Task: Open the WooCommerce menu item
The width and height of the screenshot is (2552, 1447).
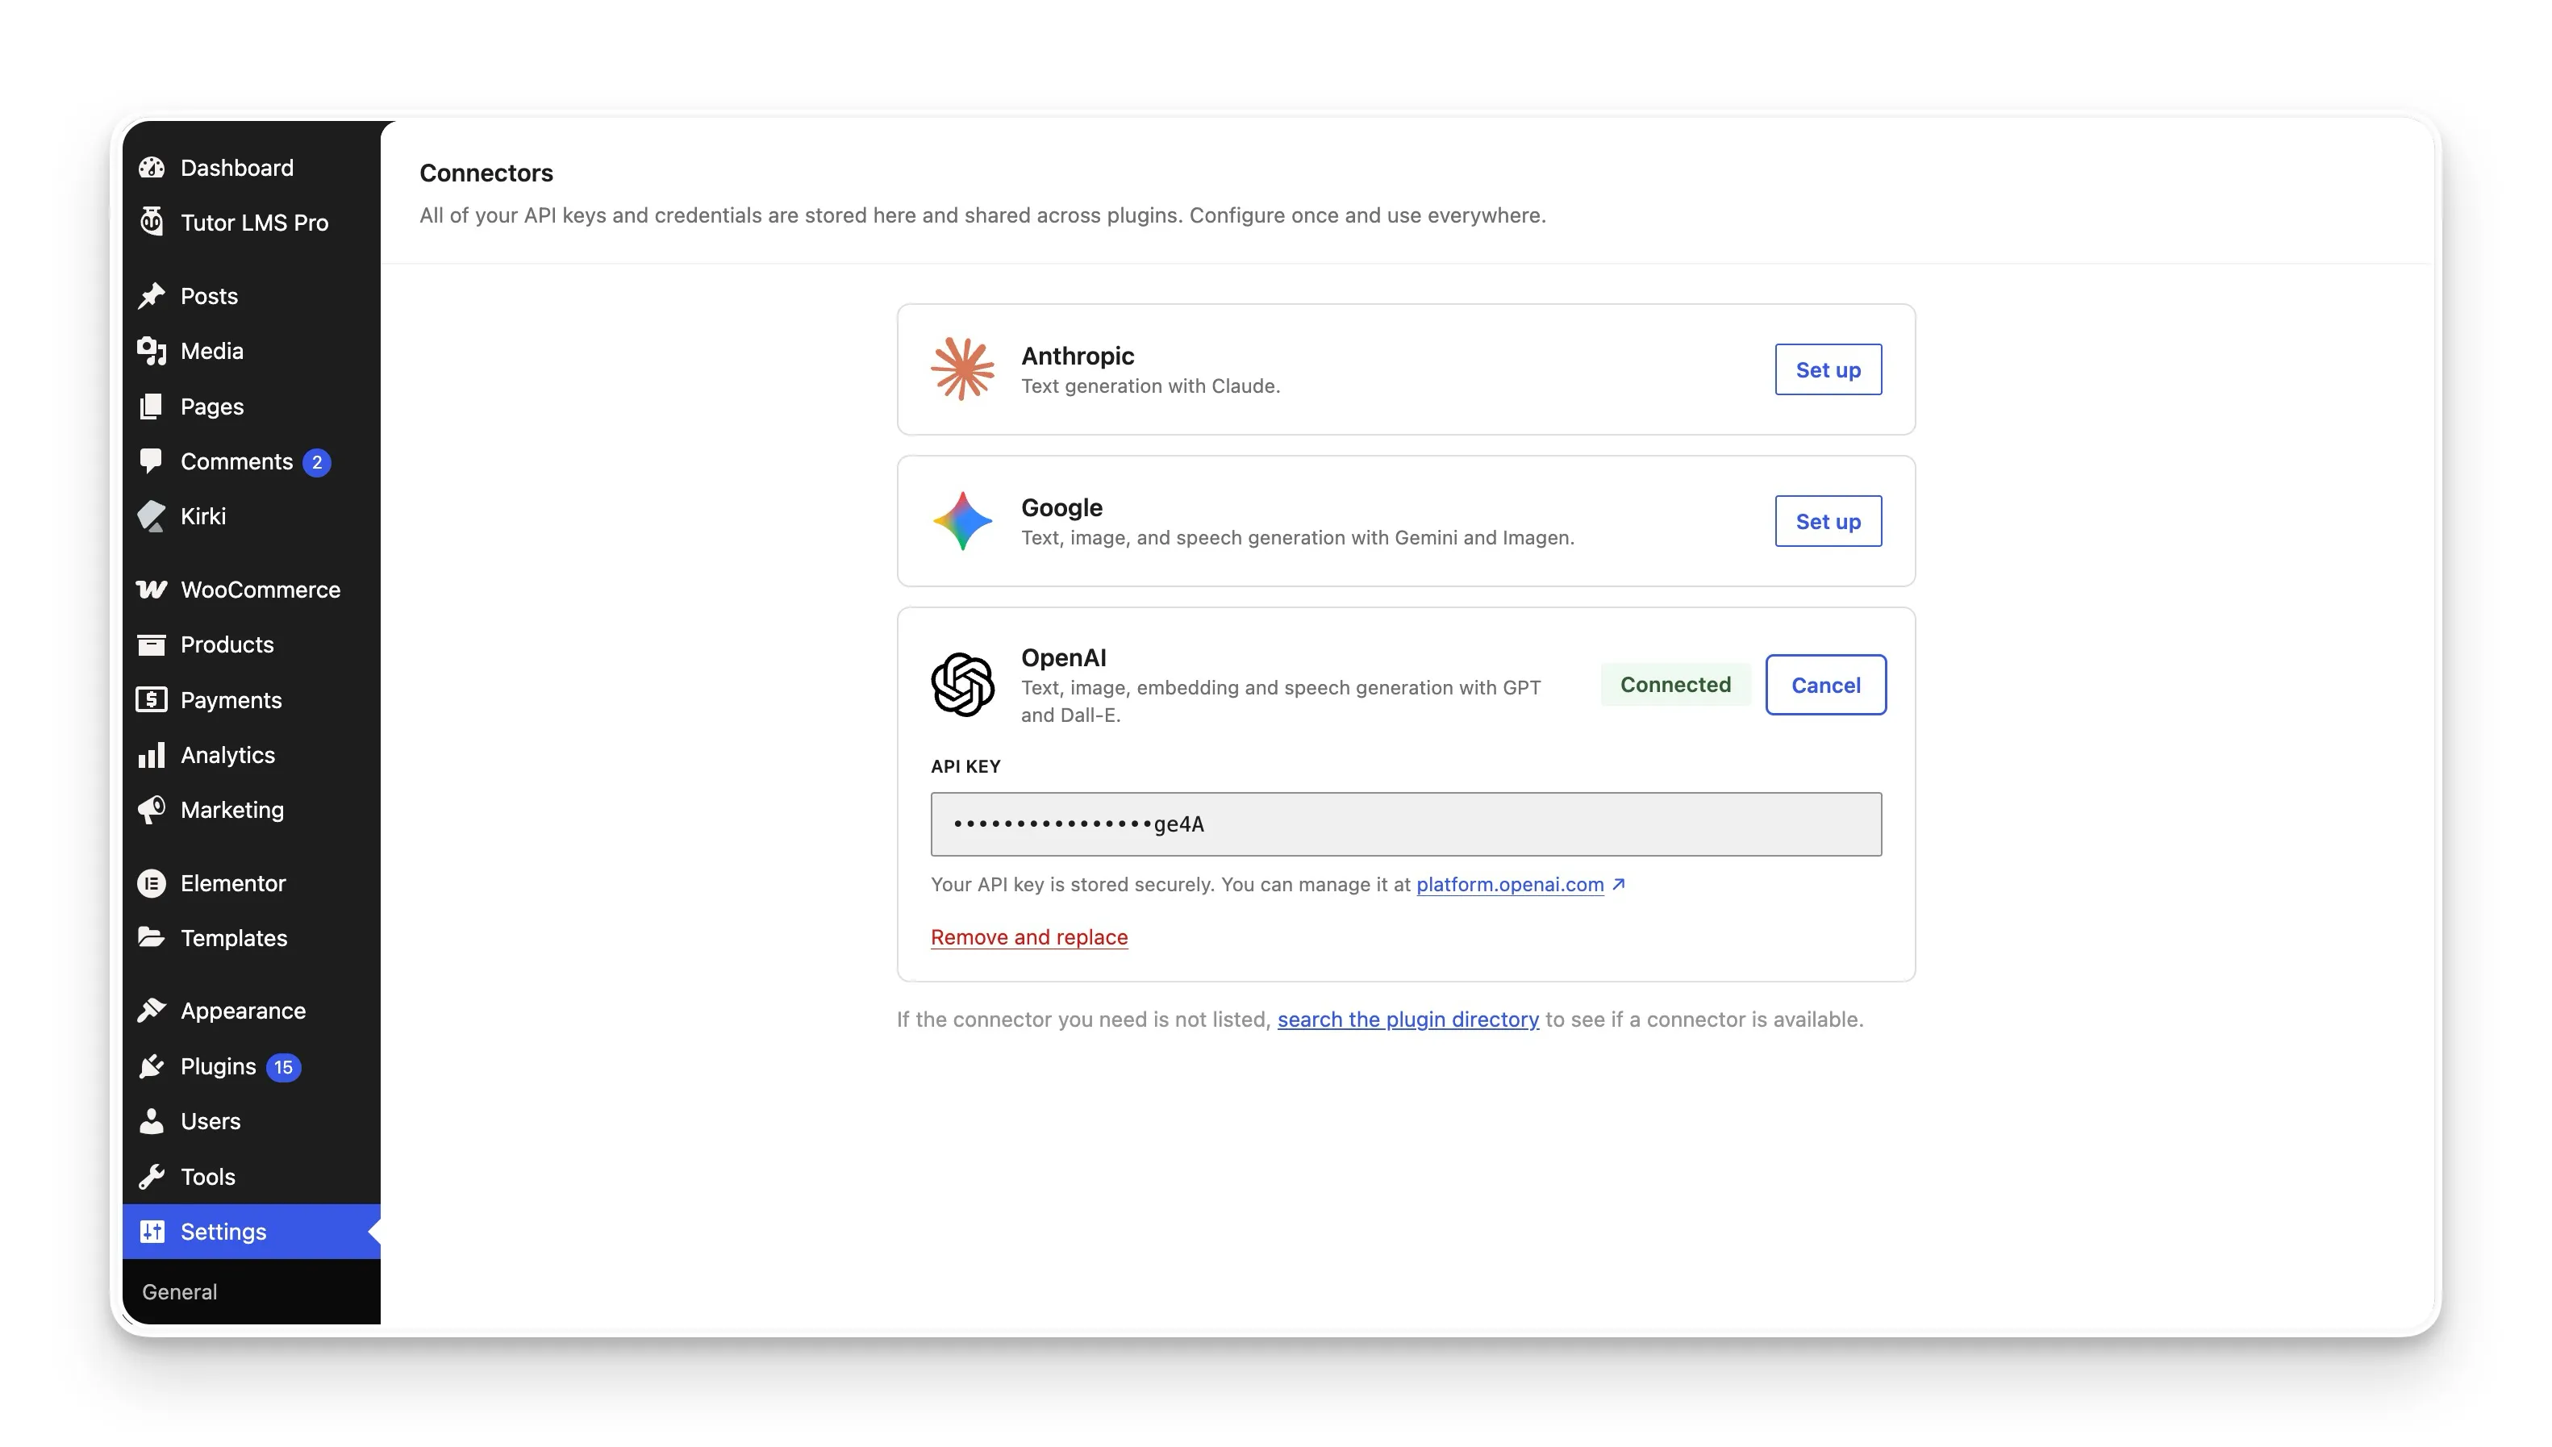Action: (252, 590)
